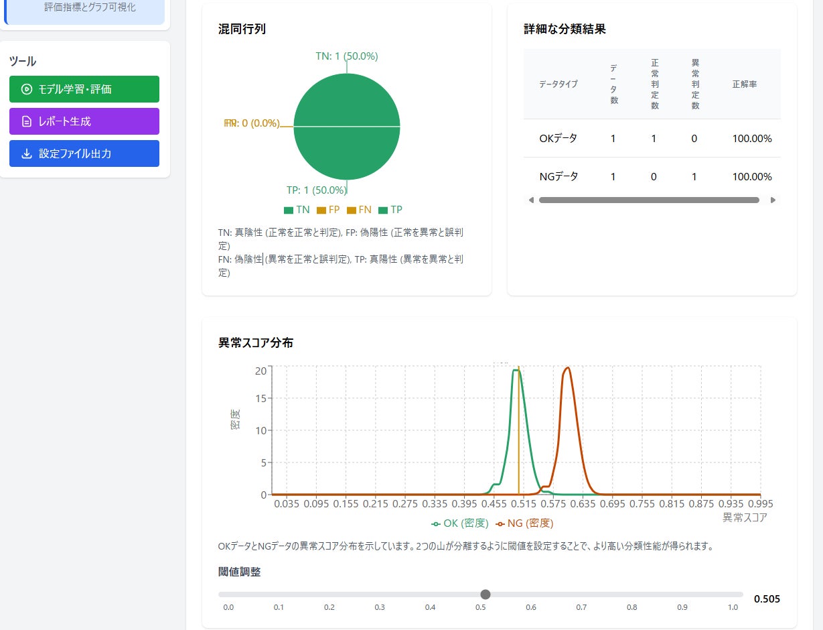Click the ツール sidebar heading

click(x=22, y=61)
